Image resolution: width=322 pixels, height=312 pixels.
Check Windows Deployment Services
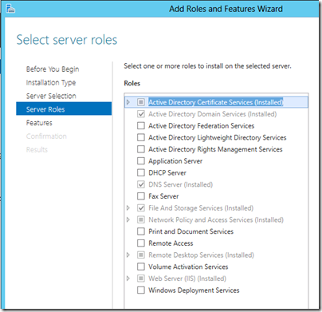click(x=141, y=290)
